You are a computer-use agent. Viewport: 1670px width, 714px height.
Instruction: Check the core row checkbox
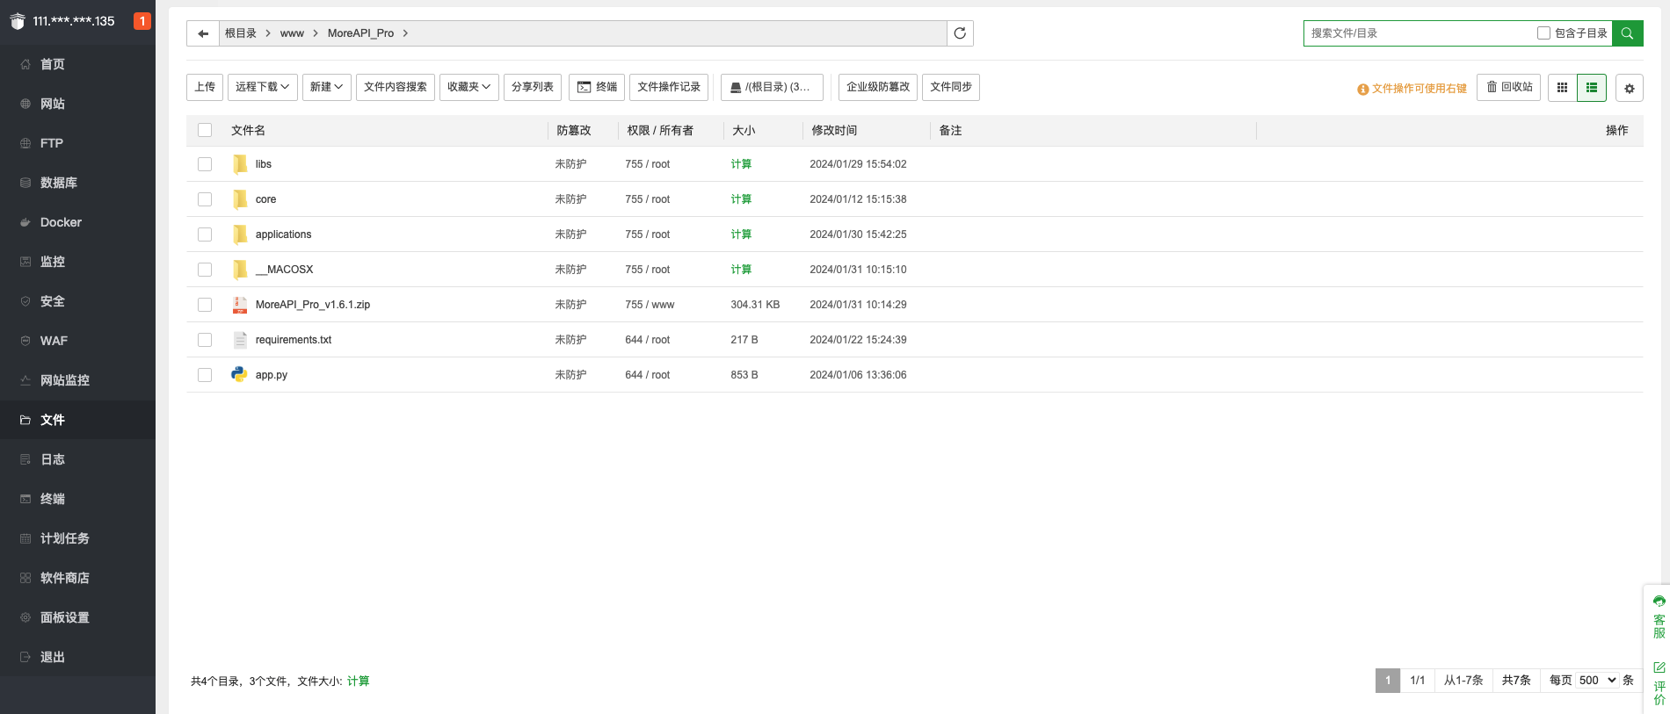pos(205,199)
